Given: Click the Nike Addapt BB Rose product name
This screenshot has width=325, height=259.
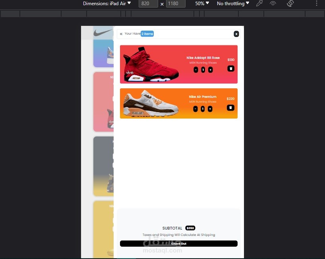Looking at the screenshot, I should point(203,58).
